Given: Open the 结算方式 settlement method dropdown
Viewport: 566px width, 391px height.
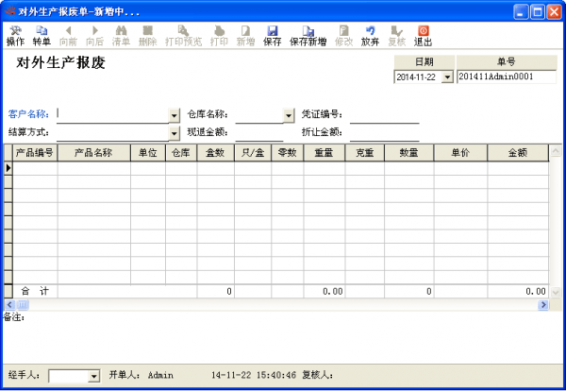Looking at the screenshot, I should tap(174, 133).
